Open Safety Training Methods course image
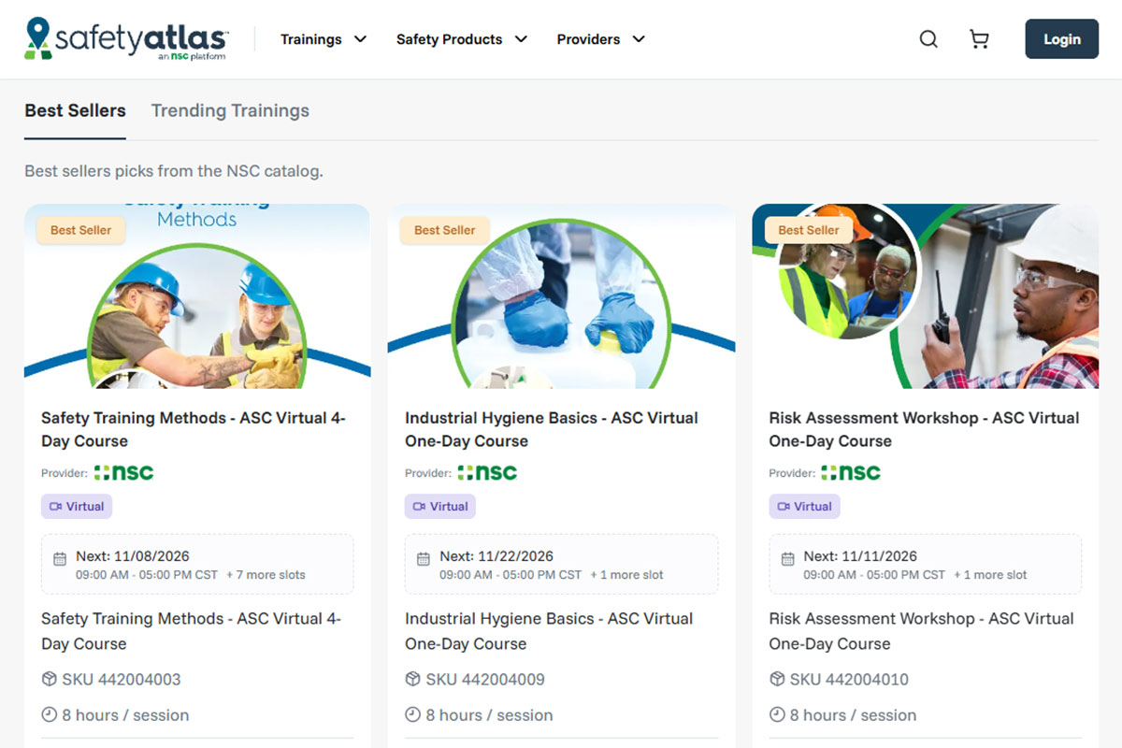This screenshot has height=748, width=1122. [197, 296]
